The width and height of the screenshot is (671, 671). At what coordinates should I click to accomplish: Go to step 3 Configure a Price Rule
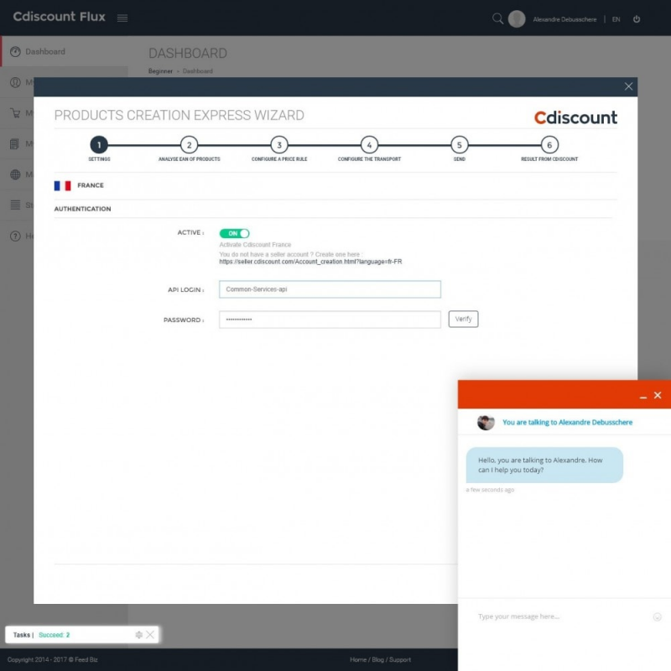click(279, 145)
